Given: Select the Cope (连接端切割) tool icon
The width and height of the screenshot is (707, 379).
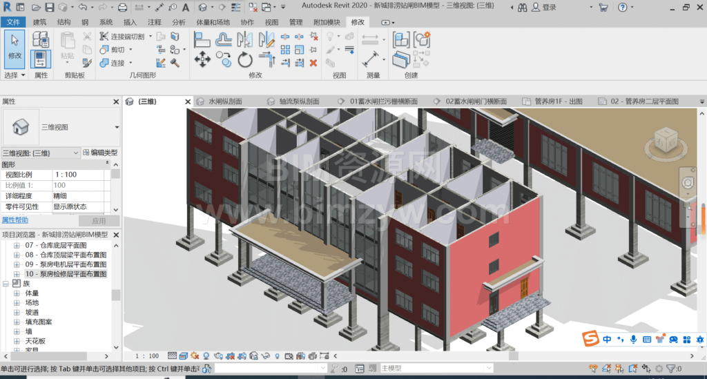Looking at the screenshot, I should tap(104, 37).
